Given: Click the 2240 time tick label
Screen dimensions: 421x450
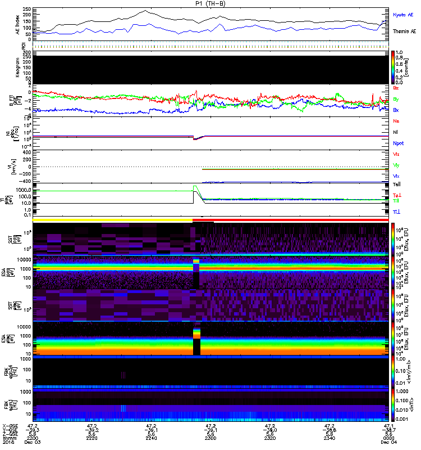Looking at the screenshot, I should 151,438.
